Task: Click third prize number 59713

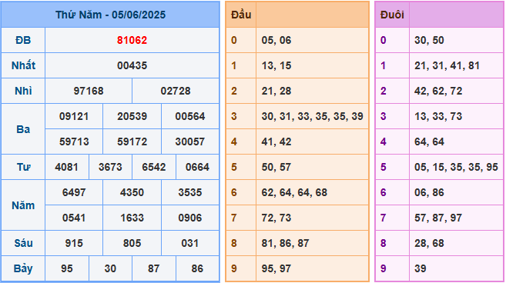Action: click(x=74, y=141)
